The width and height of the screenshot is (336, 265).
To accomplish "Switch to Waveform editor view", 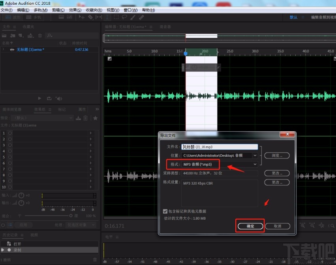I will 13,17.
